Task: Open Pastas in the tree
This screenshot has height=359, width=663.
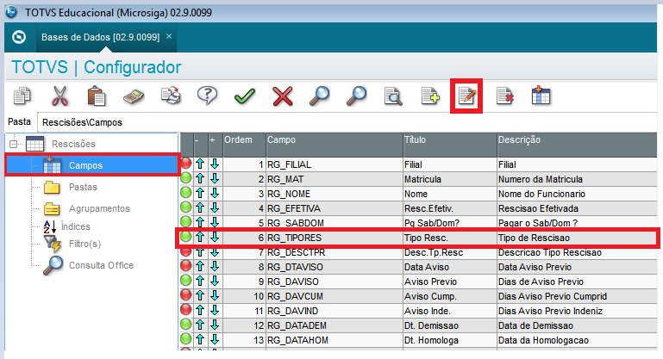Action: (83, 187)
